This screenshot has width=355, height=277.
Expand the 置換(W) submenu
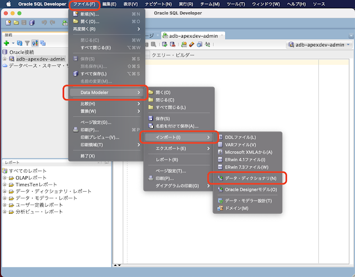pyautogui.click(x=106, y=111)
